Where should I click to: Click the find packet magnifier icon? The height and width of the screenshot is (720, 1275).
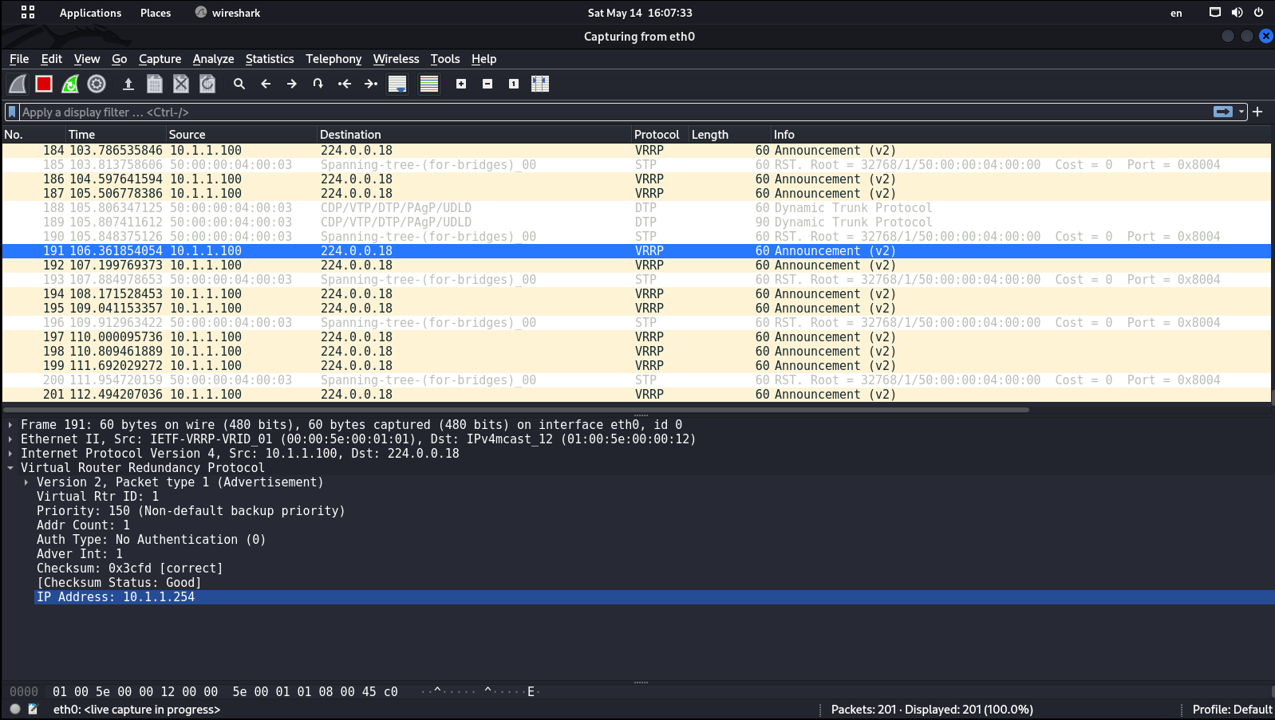coord(239,84)
